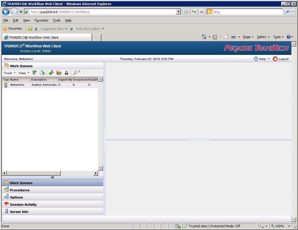Open the user permissions icon
298x230 pixels.
point(59,73)
